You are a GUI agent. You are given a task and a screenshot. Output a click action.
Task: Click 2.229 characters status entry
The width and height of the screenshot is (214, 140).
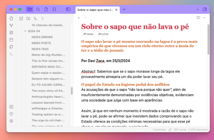point(198,130)
